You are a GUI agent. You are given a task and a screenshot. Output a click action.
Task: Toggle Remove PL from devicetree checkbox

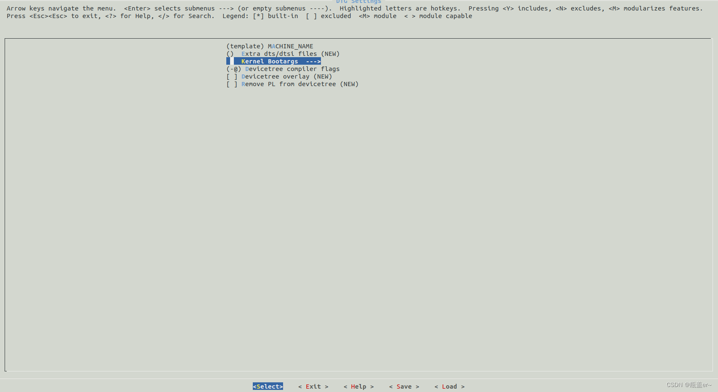tap(232, 84)
